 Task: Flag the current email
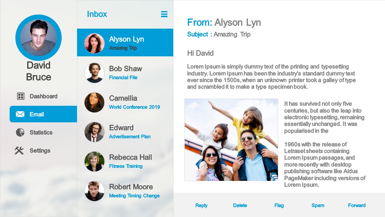(x=279, y=205)
